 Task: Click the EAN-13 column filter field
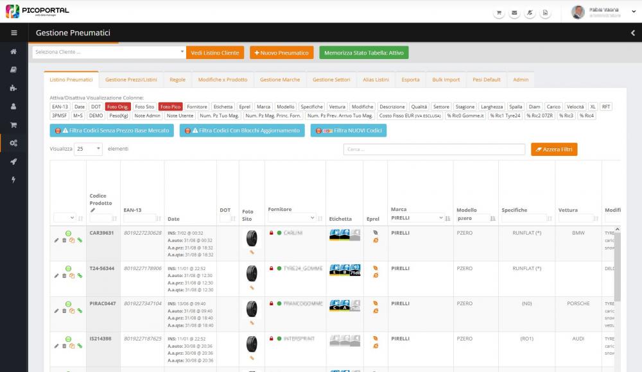[x=139, y=219]
